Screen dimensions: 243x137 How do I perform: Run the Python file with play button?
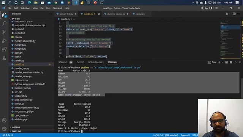click(x=227, y=14)
